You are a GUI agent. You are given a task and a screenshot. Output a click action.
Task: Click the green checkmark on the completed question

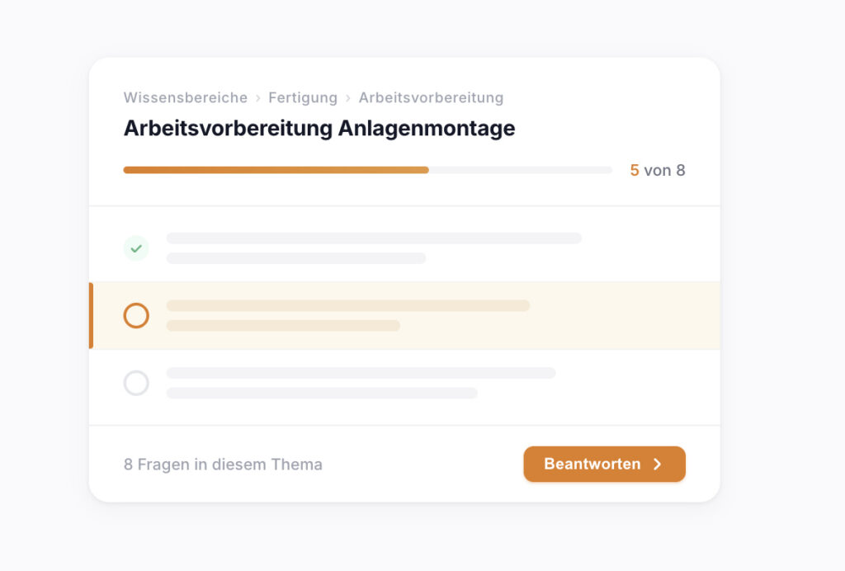136,248
